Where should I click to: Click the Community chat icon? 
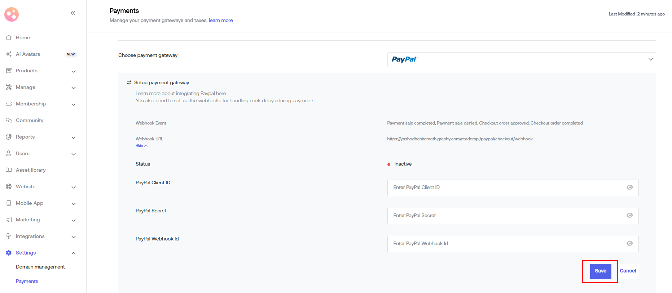tap(9, 120)
